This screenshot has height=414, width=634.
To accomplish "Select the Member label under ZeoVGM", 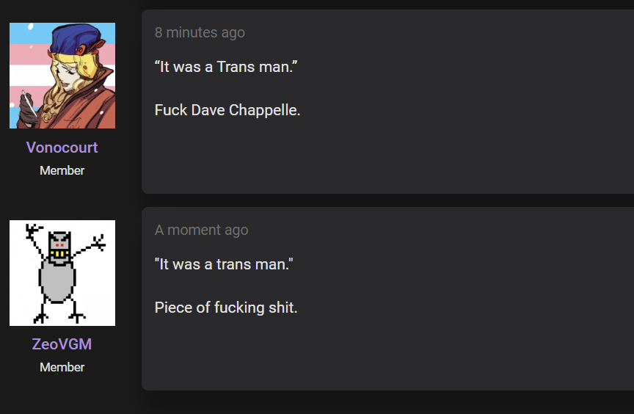I will click(x=62, y=367).
